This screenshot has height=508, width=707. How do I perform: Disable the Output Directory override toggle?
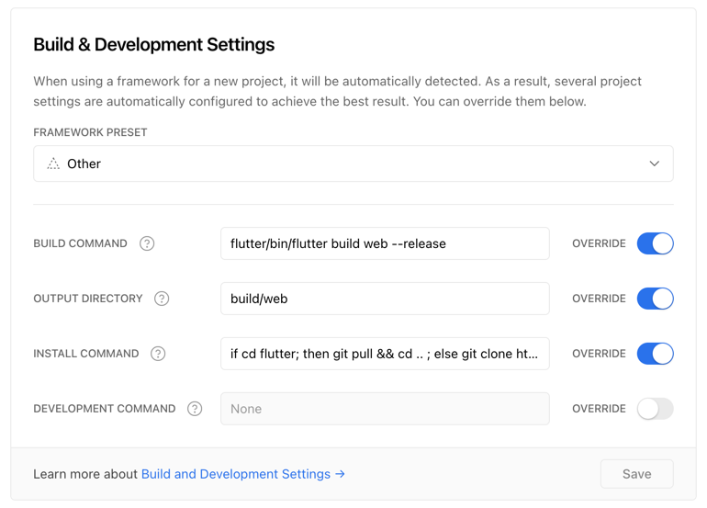click(656, 299)
